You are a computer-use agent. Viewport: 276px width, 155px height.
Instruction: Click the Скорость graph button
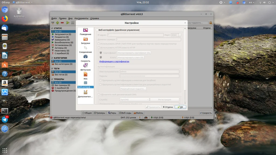pos(206,113)
